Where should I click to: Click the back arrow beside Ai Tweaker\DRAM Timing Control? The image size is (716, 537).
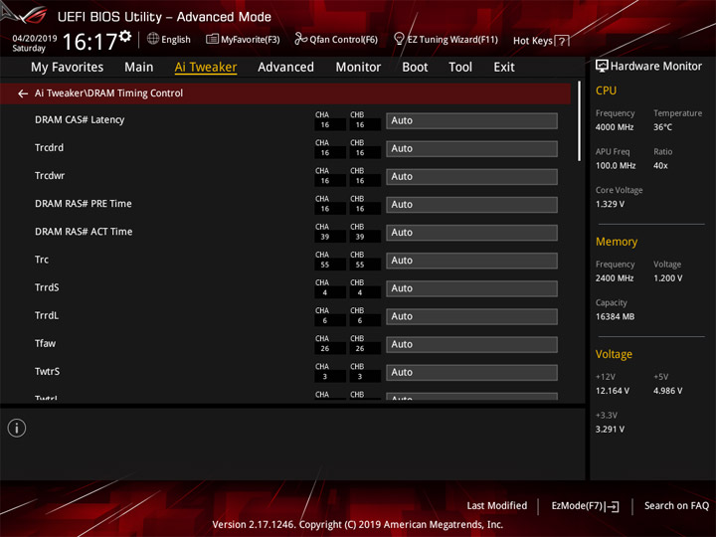22,93
